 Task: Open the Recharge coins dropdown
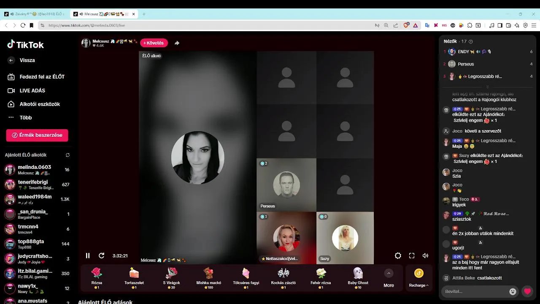(x=418, y=278)
